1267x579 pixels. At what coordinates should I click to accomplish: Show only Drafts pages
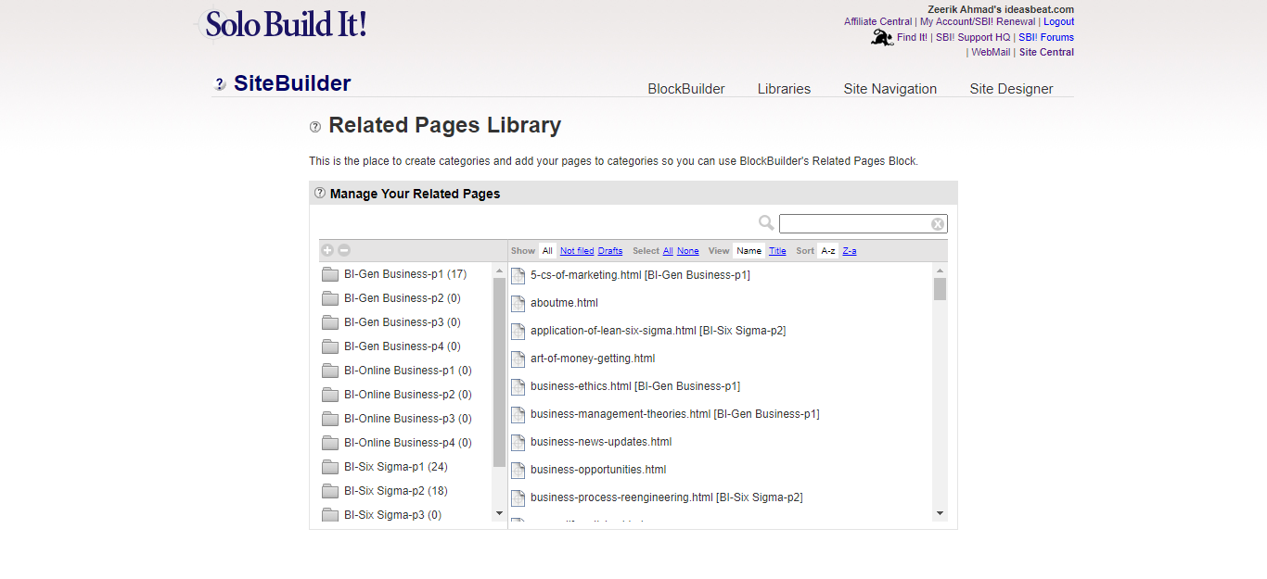click(x=610, y=251)
